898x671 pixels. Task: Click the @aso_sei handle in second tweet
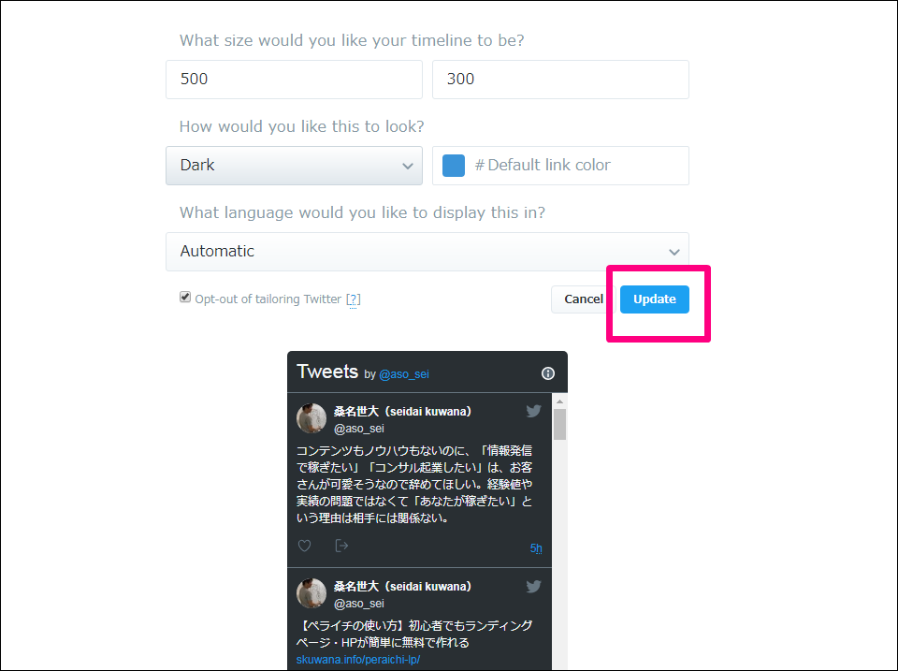tap(358, 604)
